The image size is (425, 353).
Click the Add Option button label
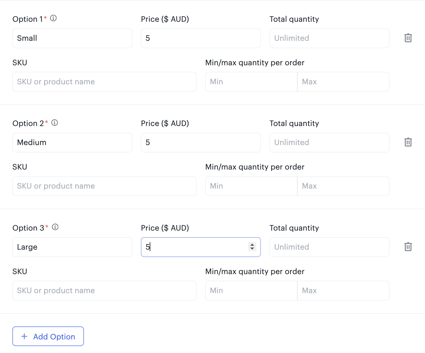[x=54, y=337]
